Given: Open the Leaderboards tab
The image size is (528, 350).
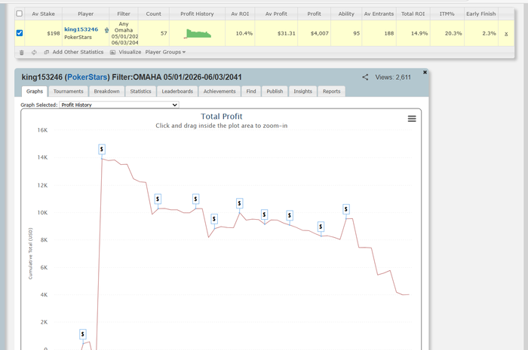Looking at the screenshot, I should pyautogui.click(x=177, y=91).
